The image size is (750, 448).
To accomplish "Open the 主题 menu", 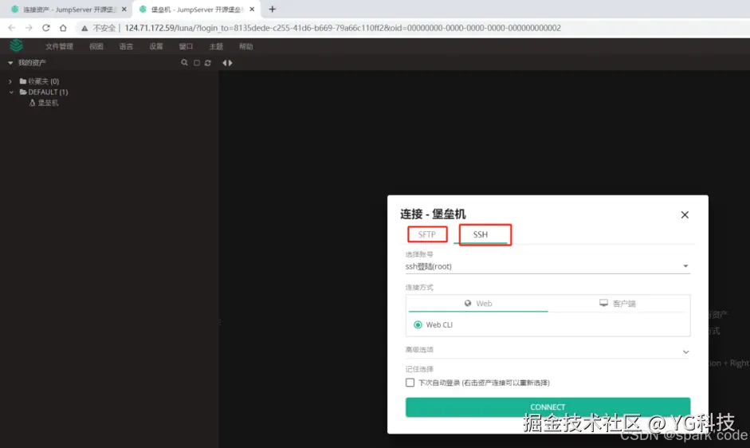I will (x=216, y=46).
